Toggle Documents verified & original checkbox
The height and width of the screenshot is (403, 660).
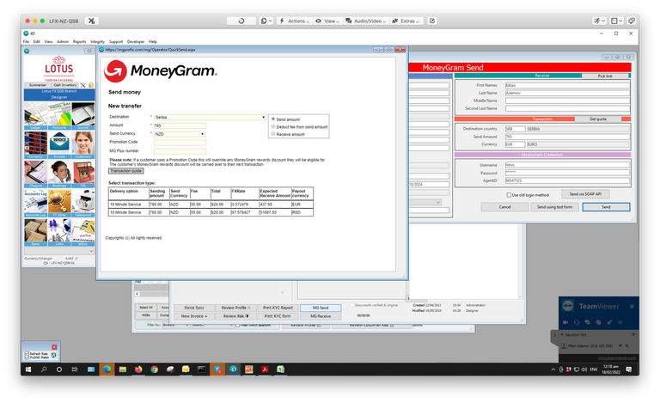352,305
